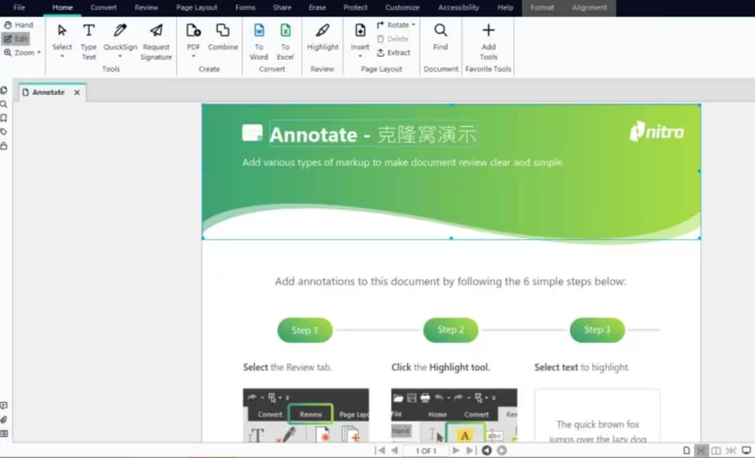Image resolution: width=755 pixels, height=458 pixels.
Task: Toggle facing continuous view icon
Action: pyautogui.click(x=731, y=451)
